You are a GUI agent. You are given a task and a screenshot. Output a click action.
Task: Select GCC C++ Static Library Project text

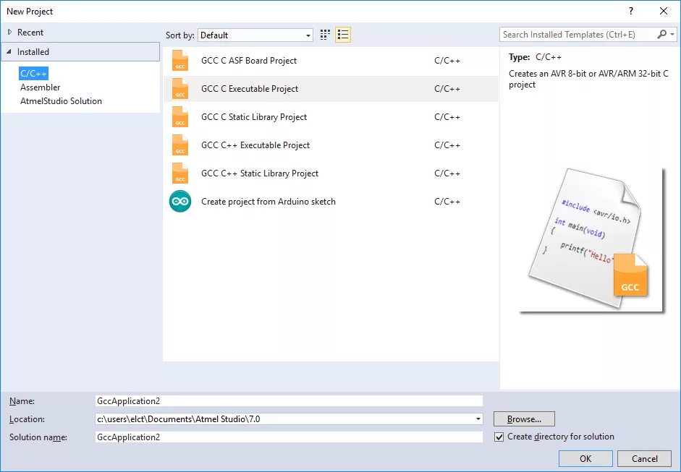[x=260, y=173]
